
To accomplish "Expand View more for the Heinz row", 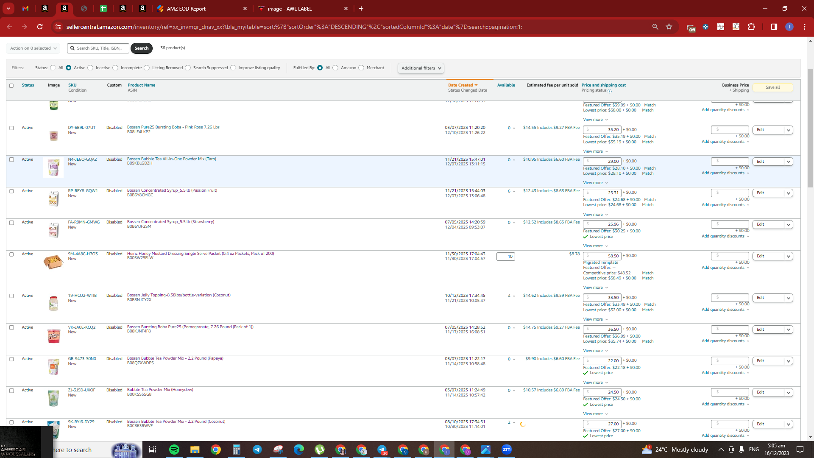I will pyautogui.click(x=595, y=288).
